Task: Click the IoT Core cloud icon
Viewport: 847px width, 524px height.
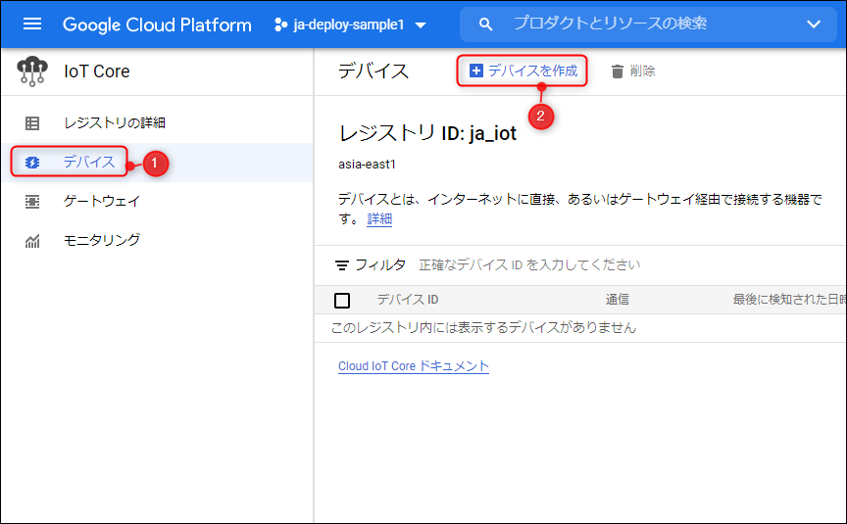Action: pyautogui.click(x=32, y=71)
